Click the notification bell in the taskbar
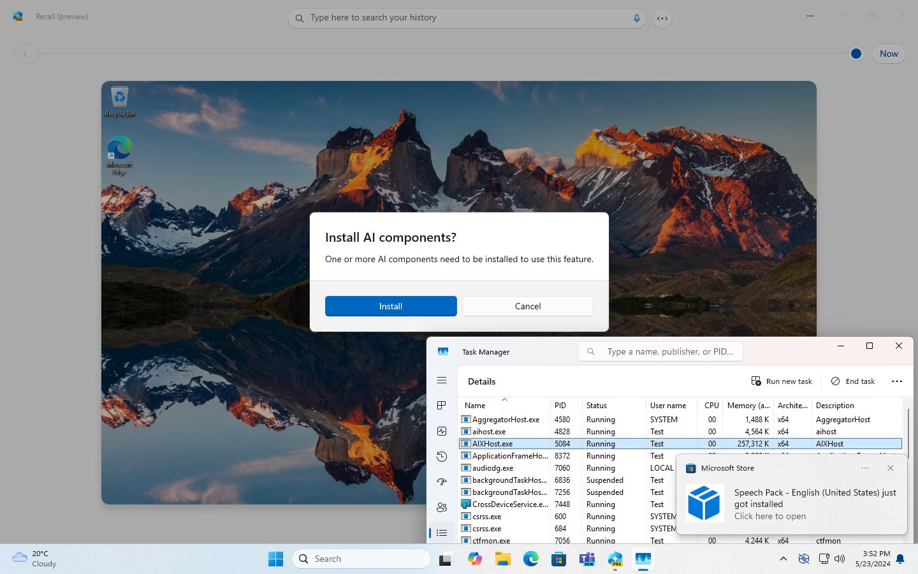The image size is (918, 574). (x=900, y=559)
